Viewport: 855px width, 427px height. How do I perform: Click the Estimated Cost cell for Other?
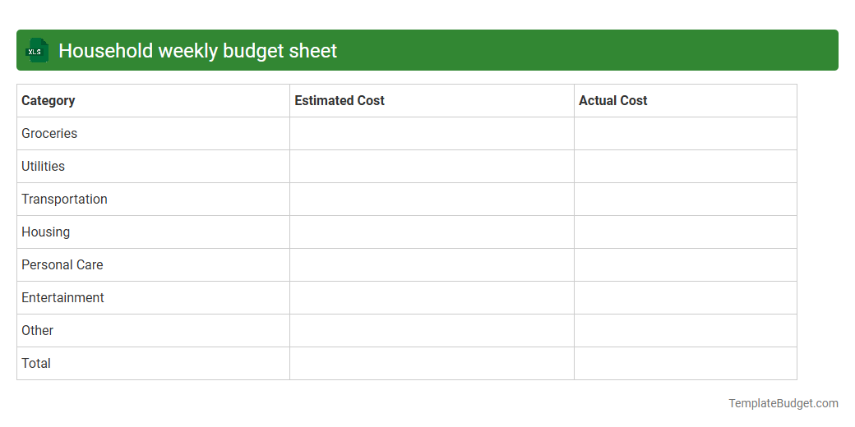click(432, 331)
